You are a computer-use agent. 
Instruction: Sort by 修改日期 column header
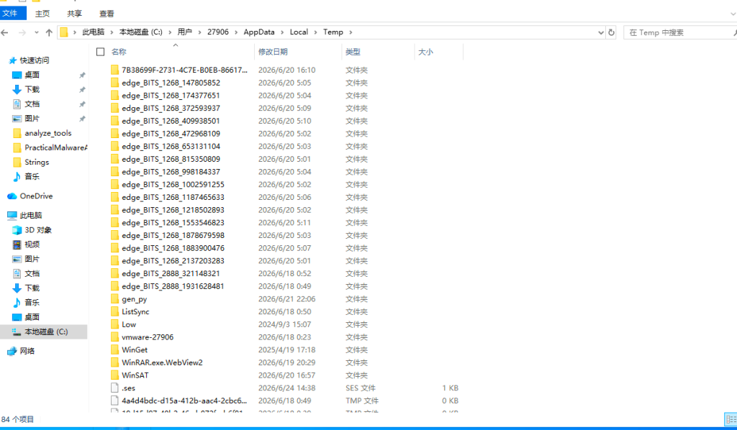[x=273, y=52]
